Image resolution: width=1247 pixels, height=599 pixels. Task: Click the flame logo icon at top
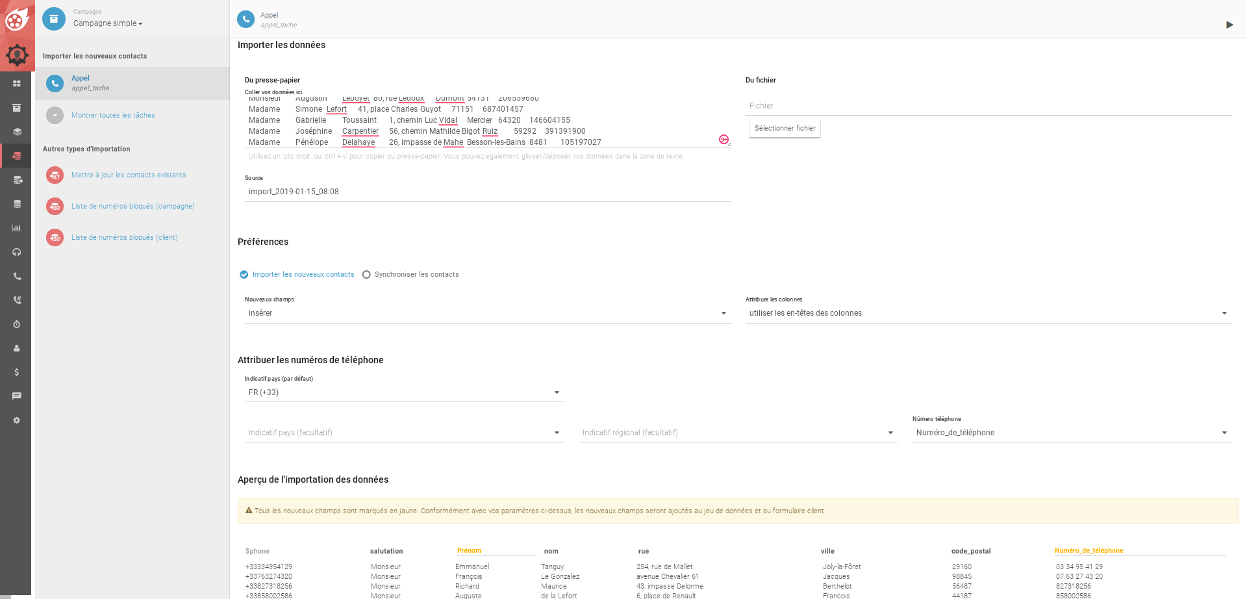[x=17, y=19]
